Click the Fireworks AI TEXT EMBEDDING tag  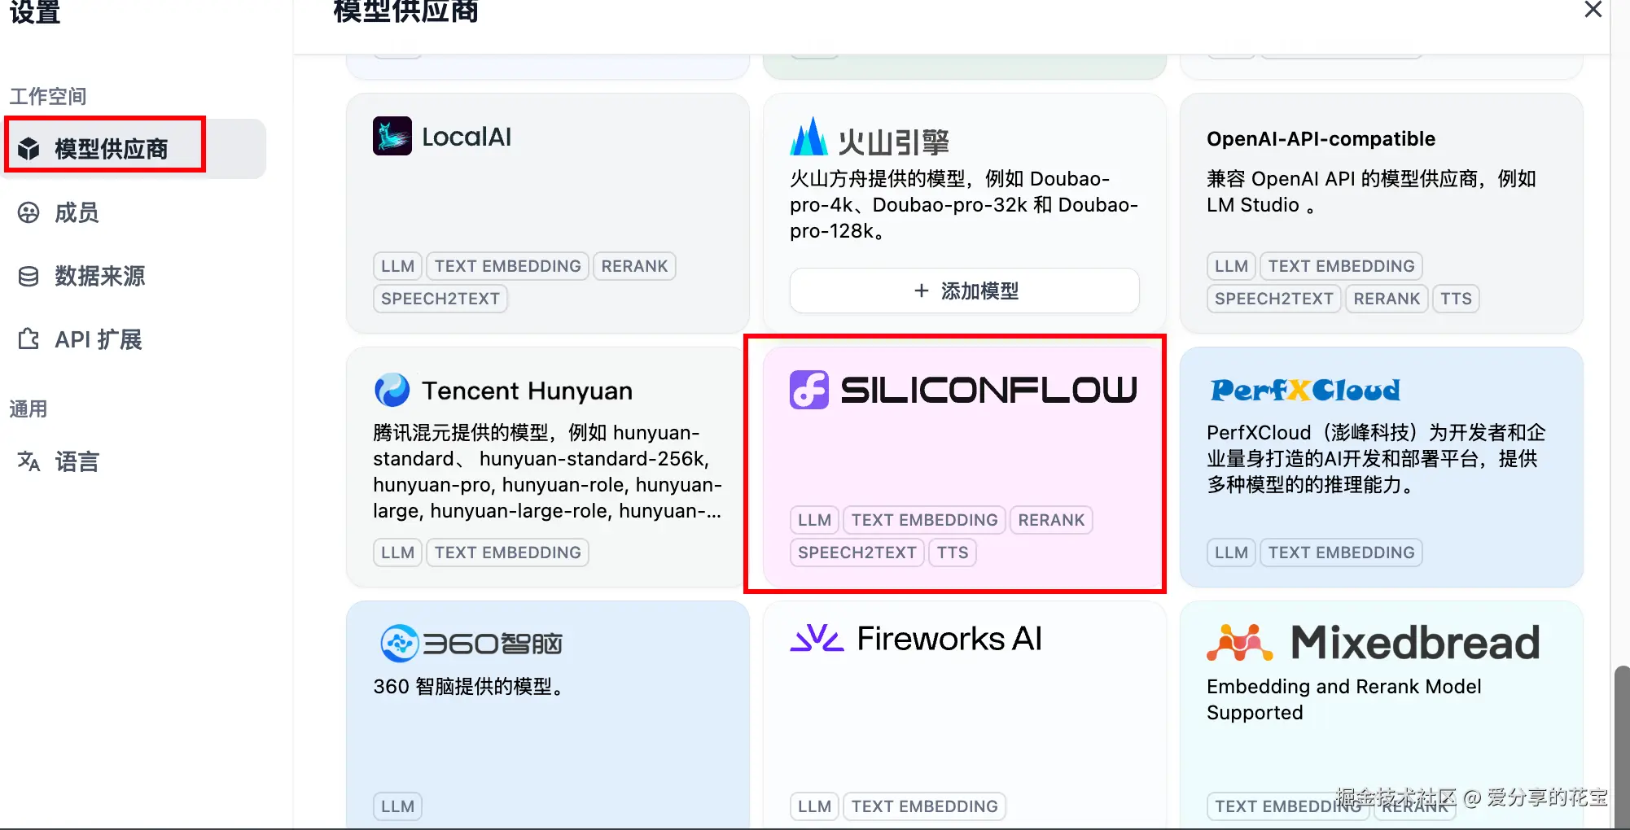[x=925, y=806]
